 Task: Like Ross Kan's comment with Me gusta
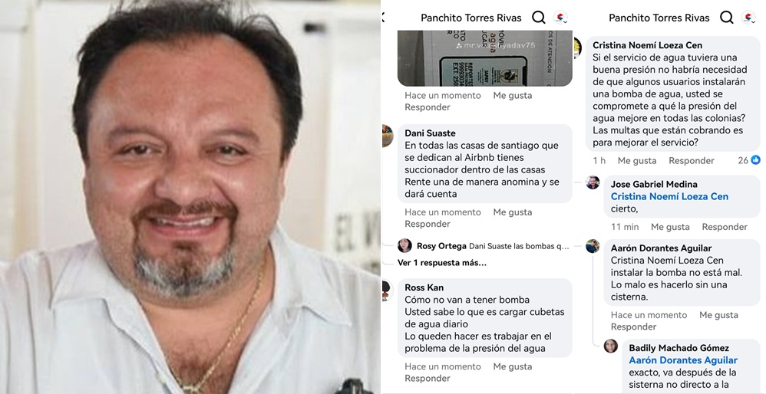513,366
